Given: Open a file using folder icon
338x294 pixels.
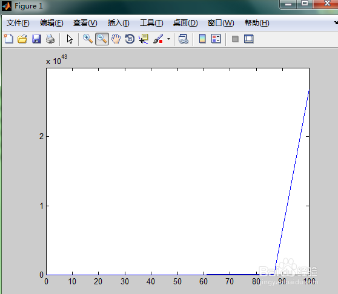Looking at the screenshot, I should 22,39.
